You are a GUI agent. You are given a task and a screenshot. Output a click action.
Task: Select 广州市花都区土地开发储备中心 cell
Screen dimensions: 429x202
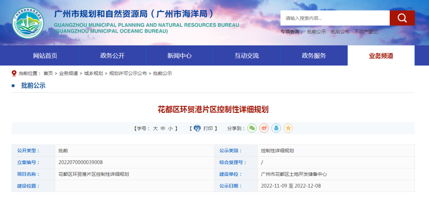294,174
